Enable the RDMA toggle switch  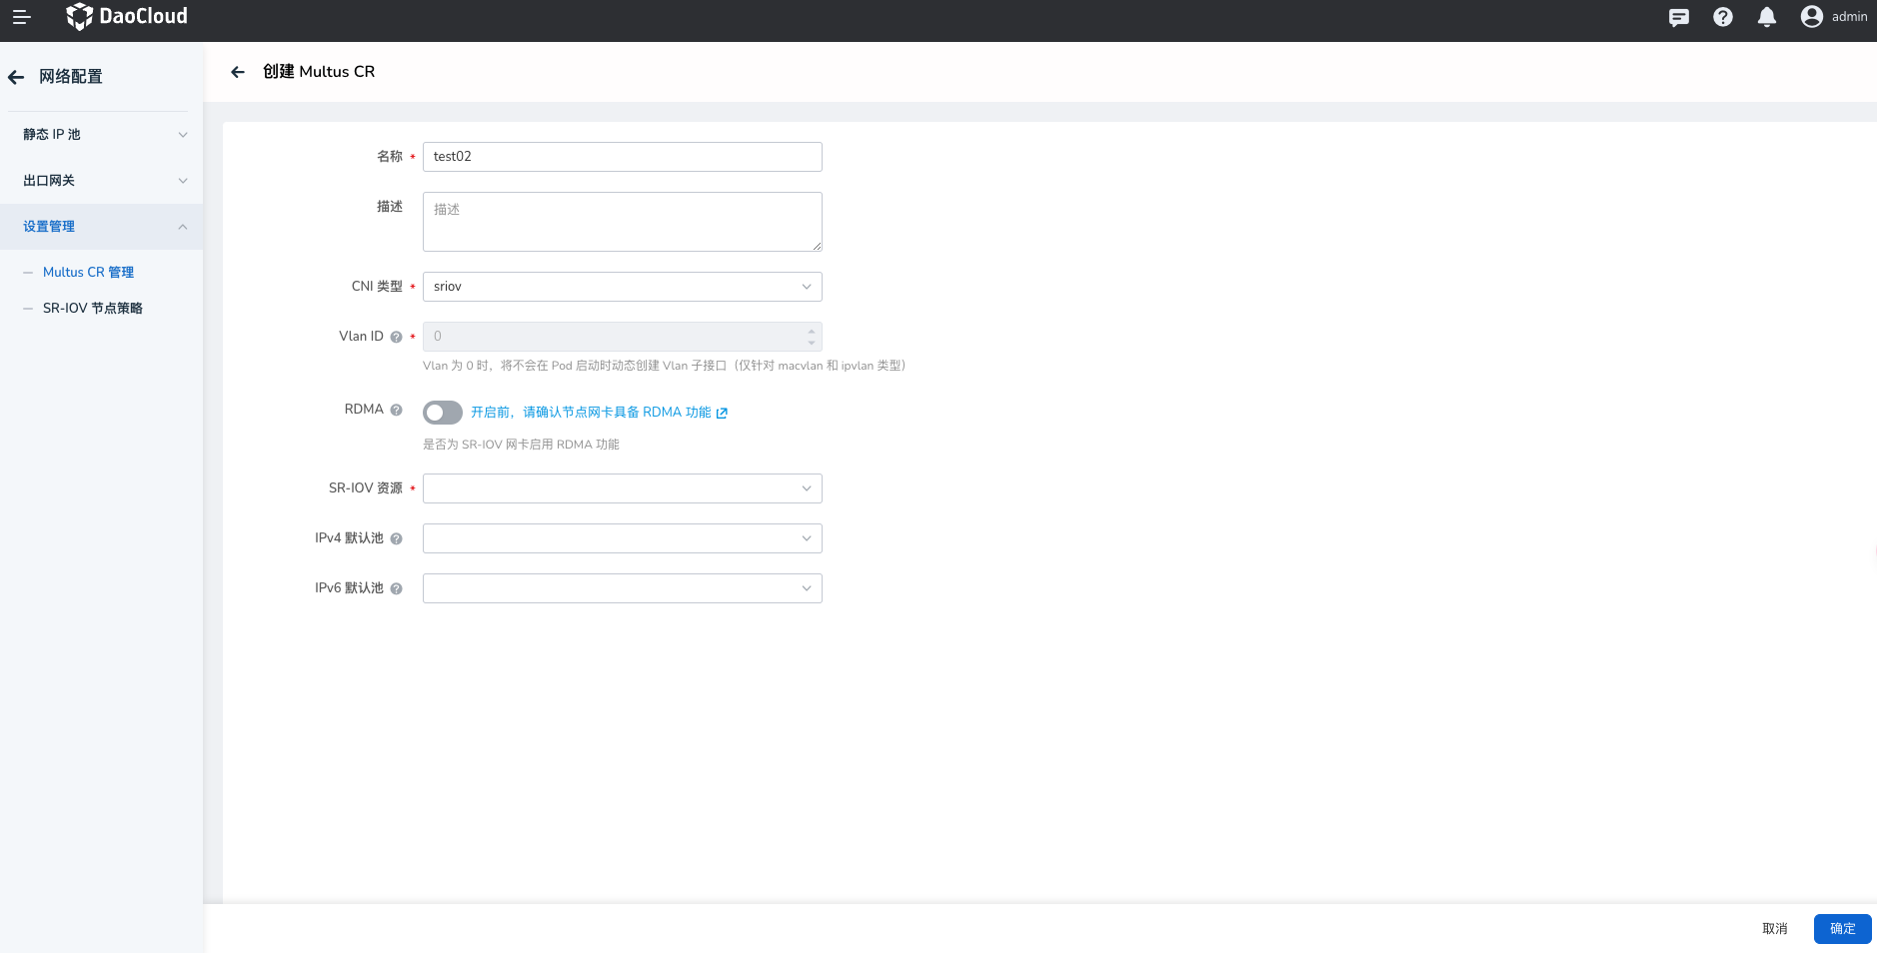442,413
